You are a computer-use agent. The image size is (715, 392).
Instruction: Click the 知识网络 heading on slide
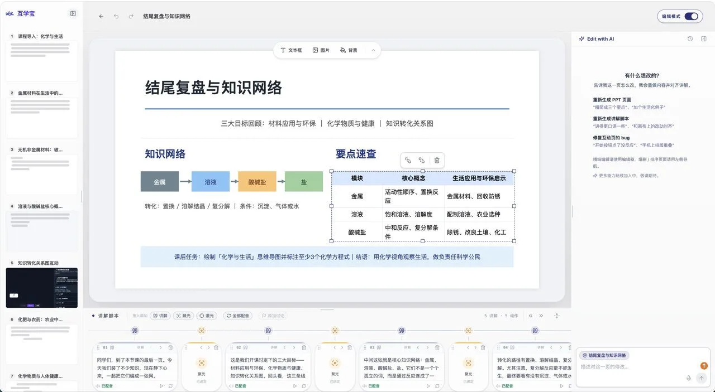(165, 154)
